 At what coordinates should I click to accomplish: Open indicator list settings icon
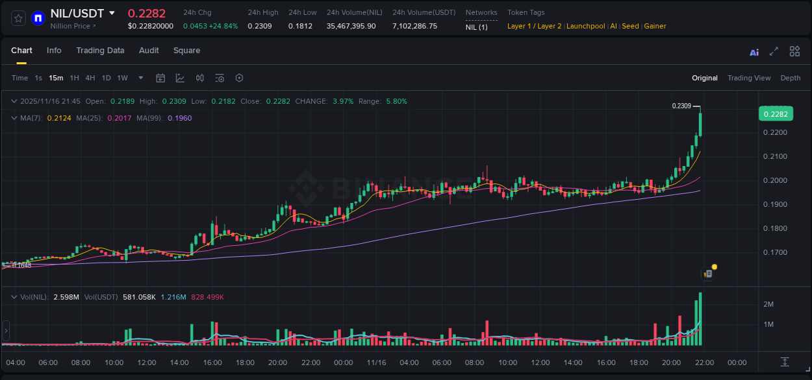(220, 78)
